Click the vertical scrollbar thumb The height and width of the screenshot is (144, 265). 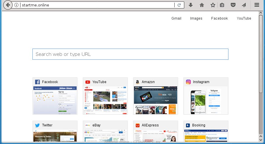coord(261,54)
